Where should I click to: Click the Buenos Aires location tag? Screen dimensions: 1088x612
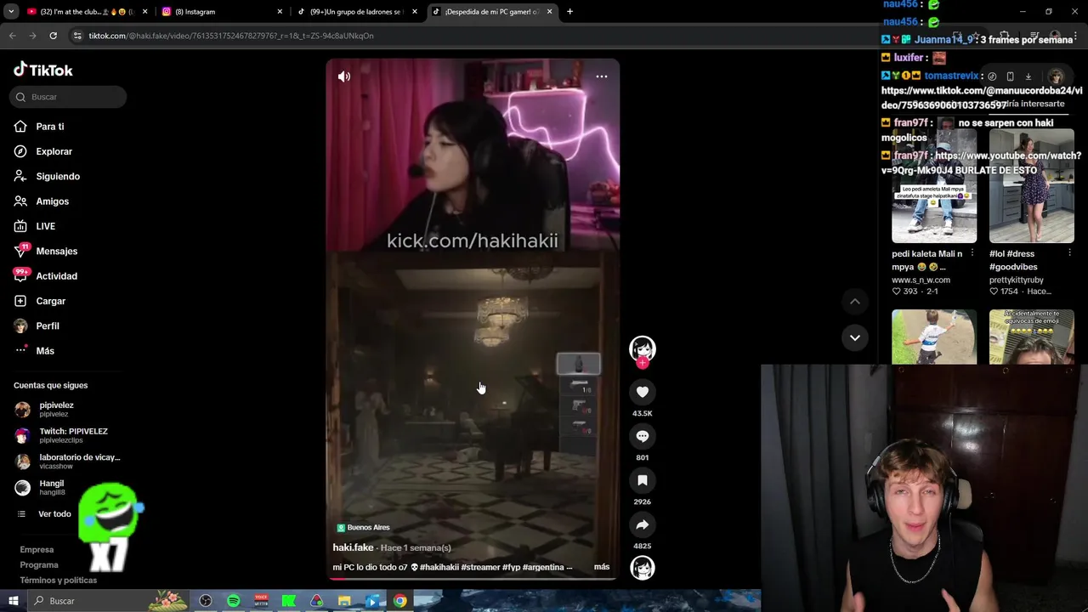tap(364, 528)
